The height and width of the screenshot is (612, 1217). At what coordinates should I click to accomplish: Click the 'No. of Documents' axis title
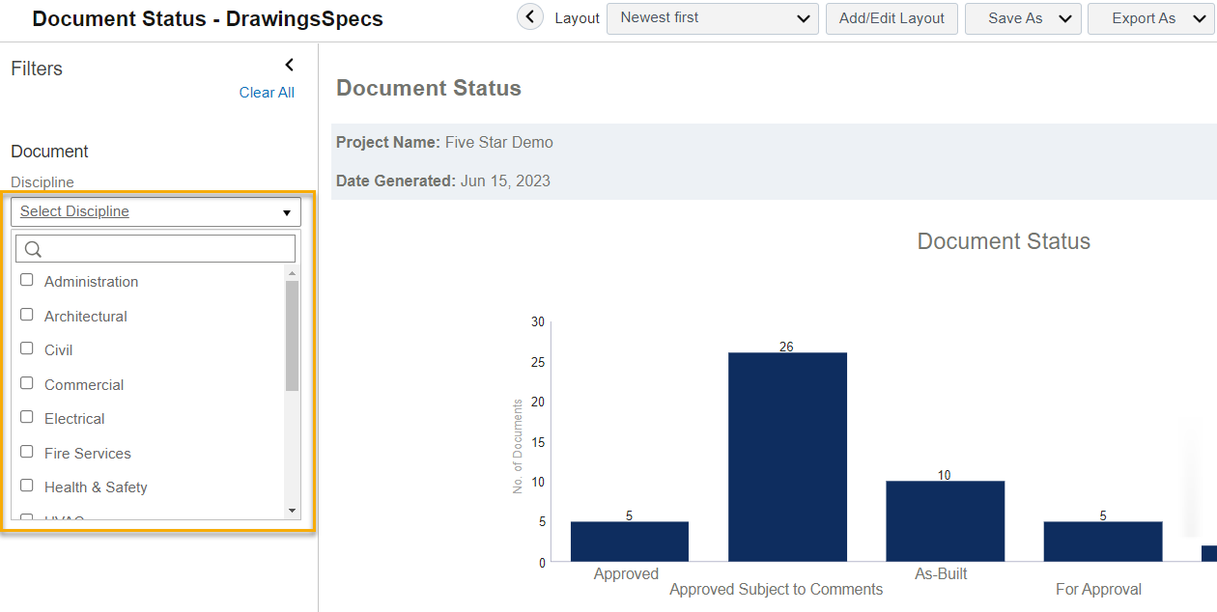coord(518,446)
